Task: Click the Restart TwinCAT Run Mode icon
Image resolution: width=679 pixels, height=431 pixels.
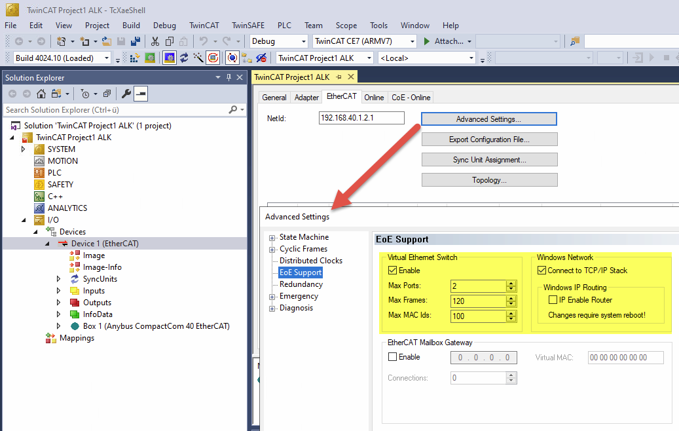Action: 150,58
